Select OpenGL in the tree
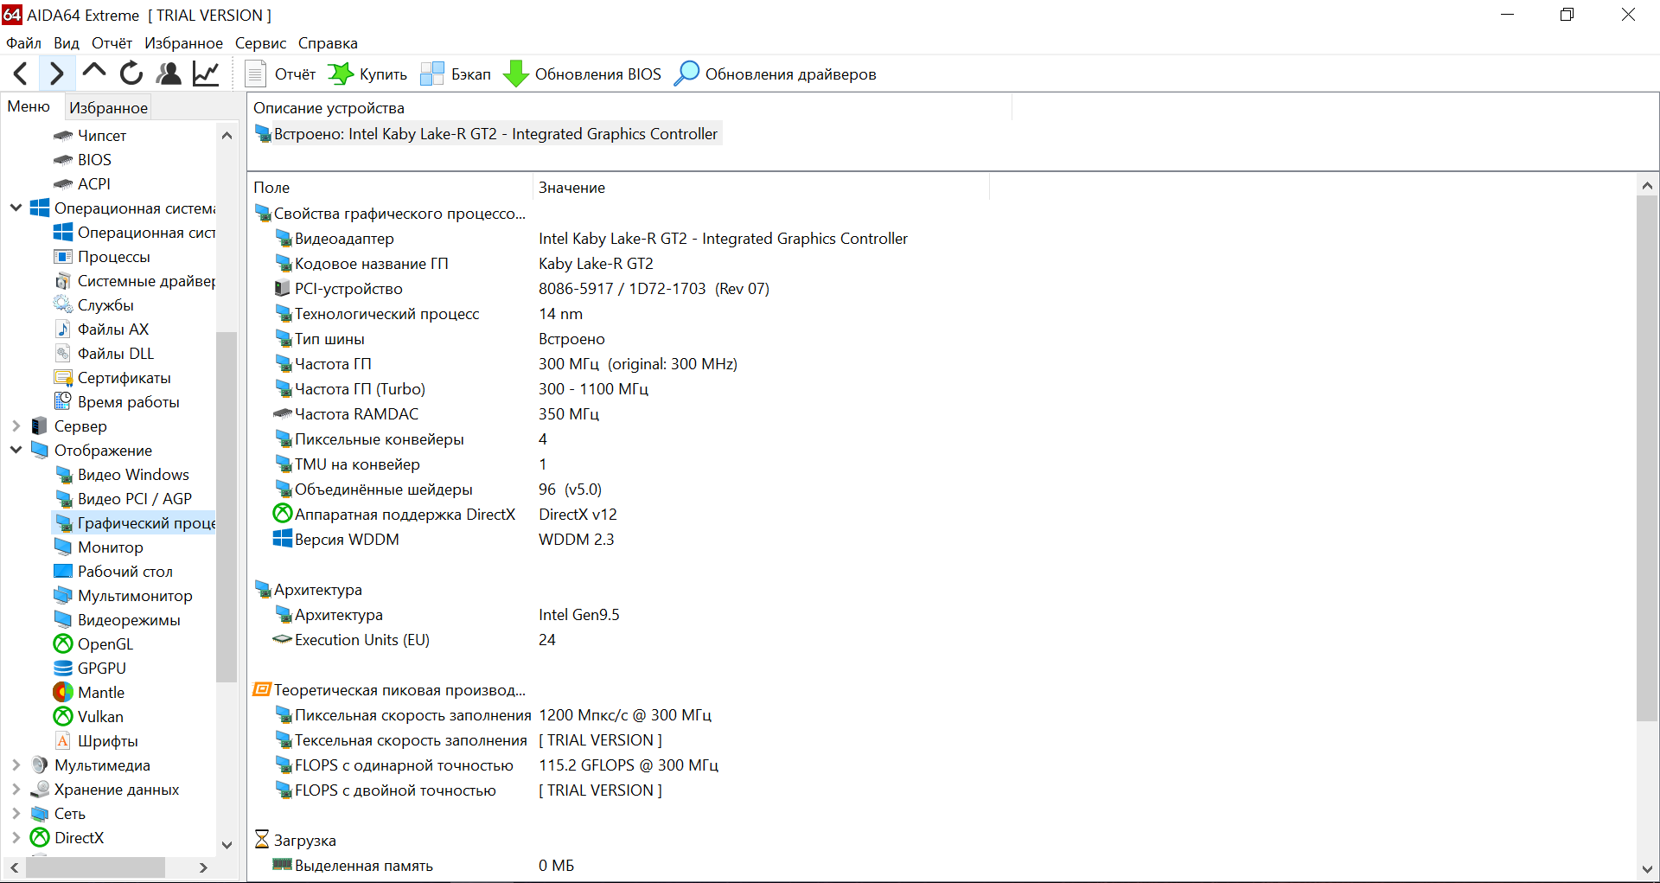 (x=105, y=644)
